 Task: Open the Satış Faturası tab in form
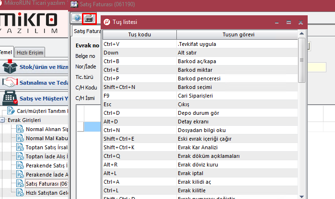pos(86,31)
